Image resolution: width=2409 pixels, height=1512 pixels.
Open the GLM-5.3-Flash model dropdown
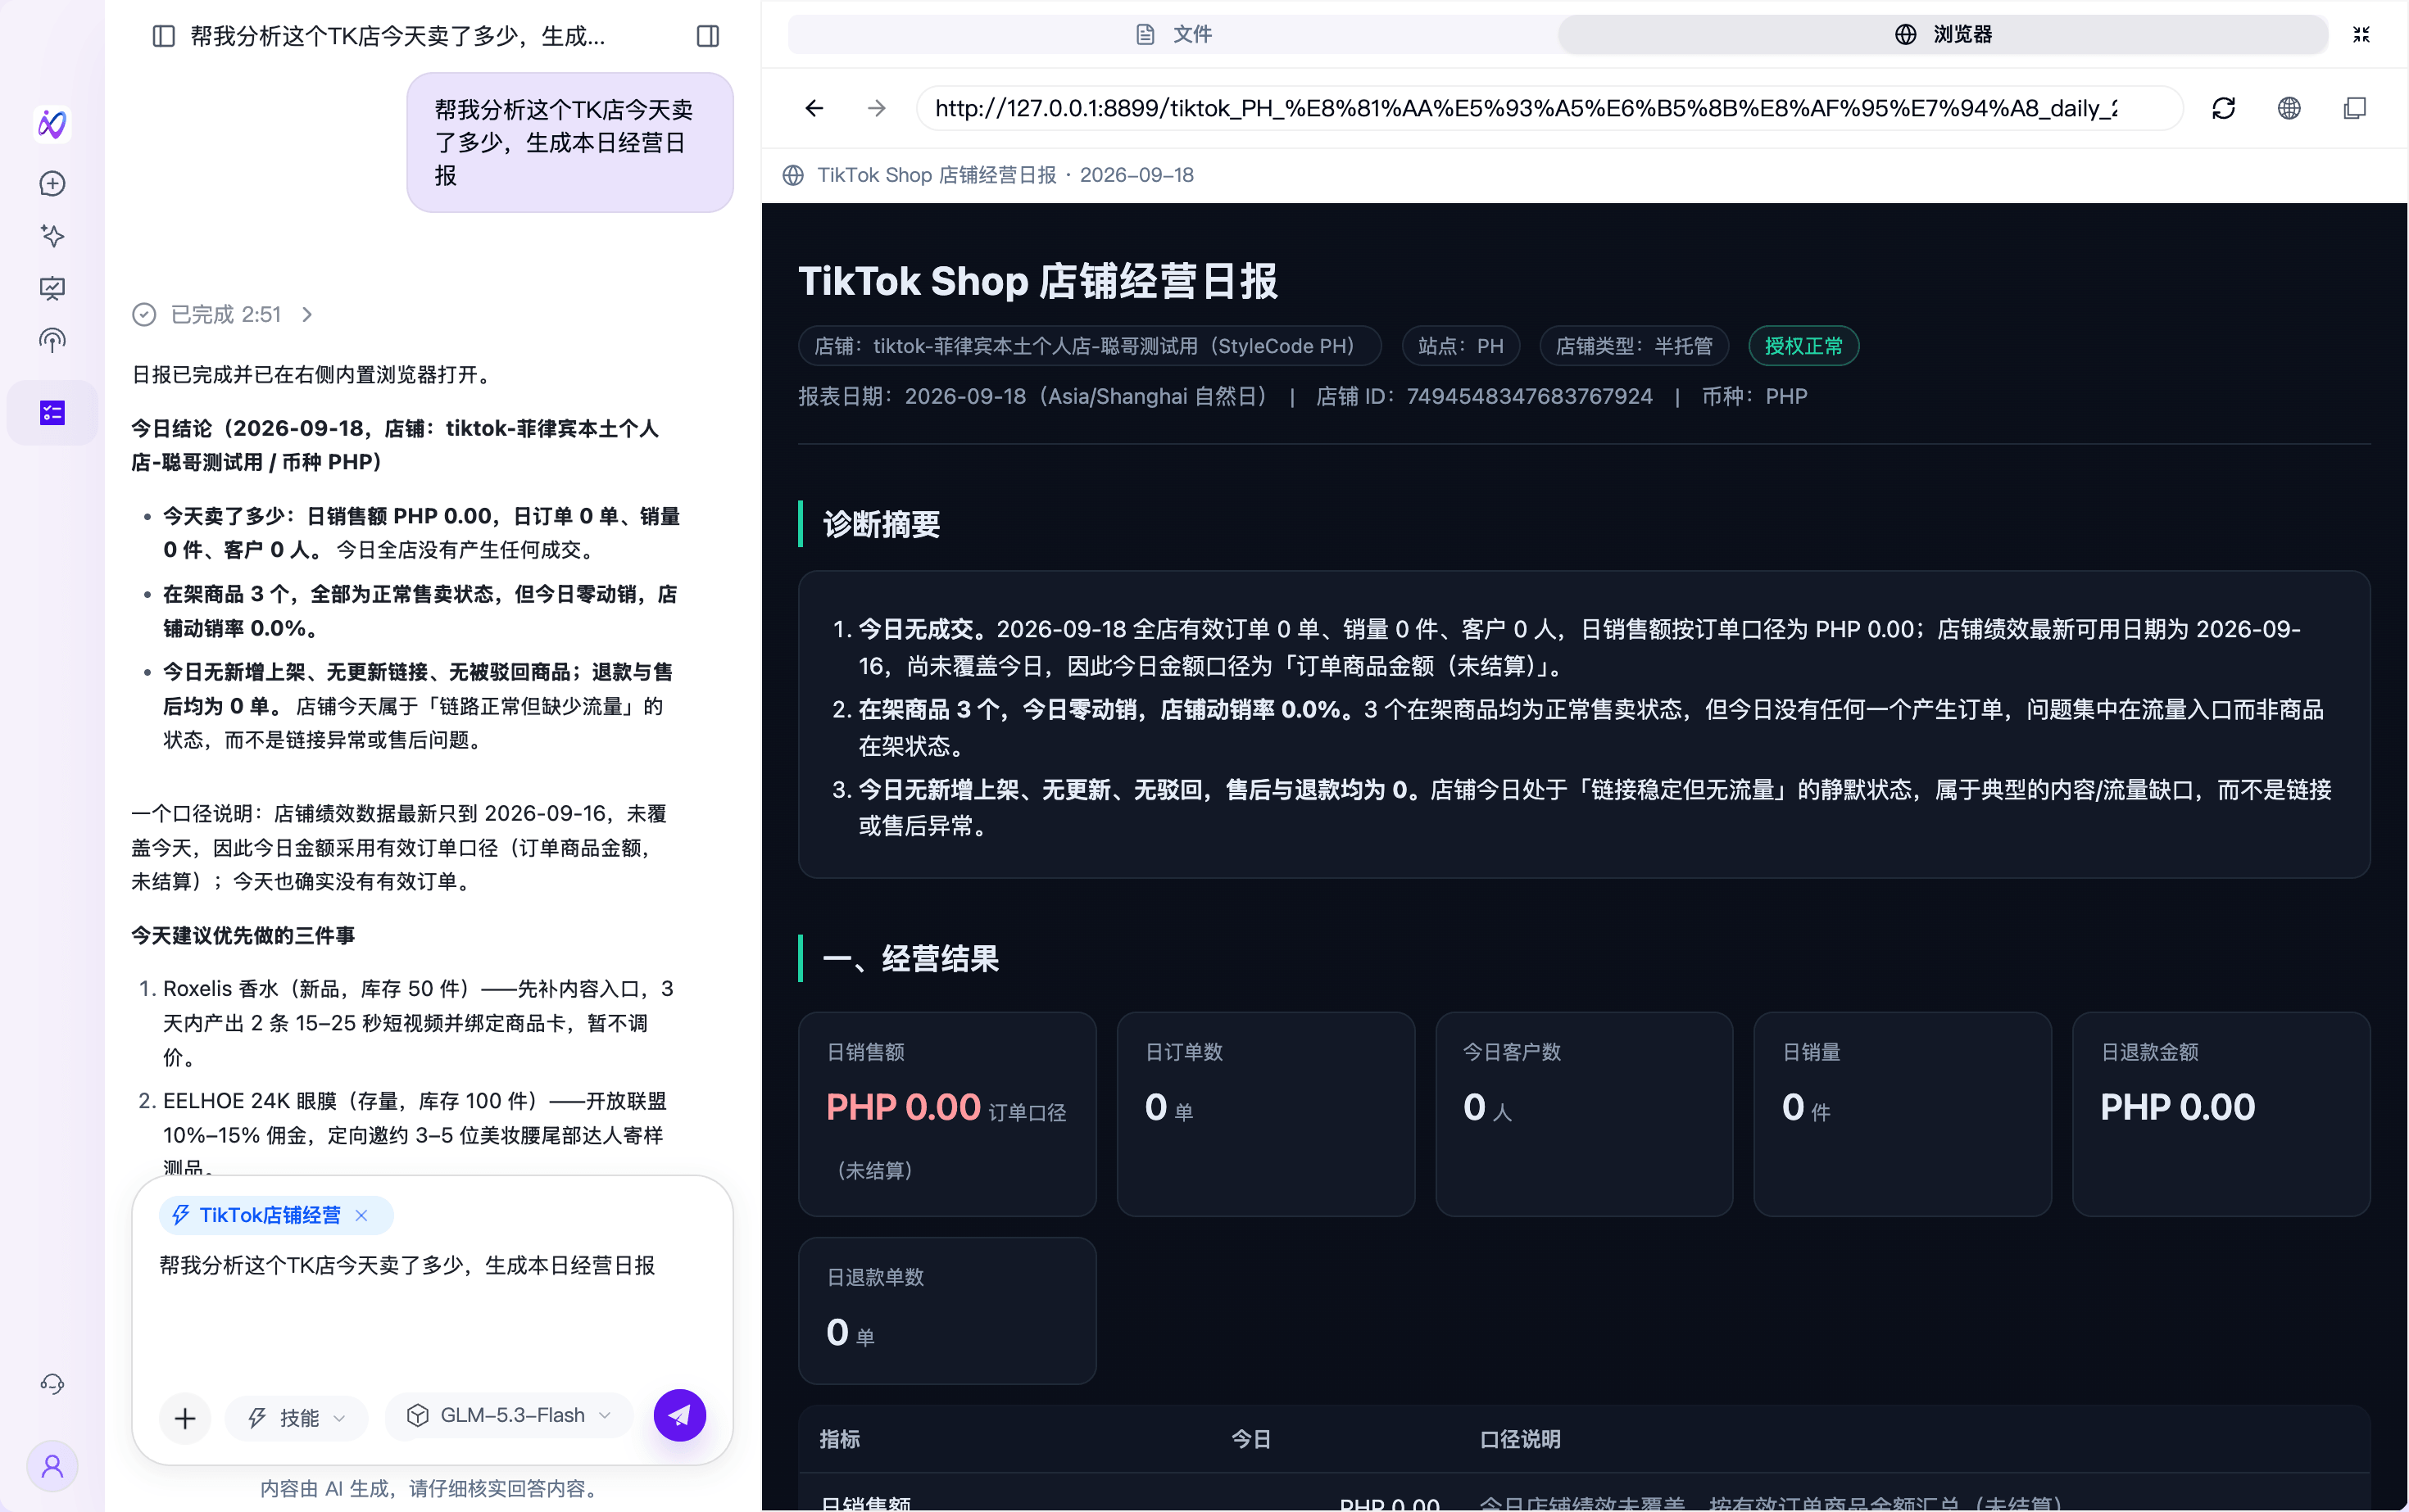[509, 1416]
